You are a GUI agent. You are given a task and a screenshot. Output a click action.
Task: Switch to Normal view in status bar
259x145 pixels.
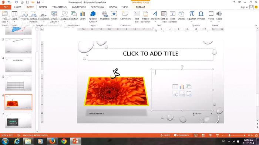(196, 135)
